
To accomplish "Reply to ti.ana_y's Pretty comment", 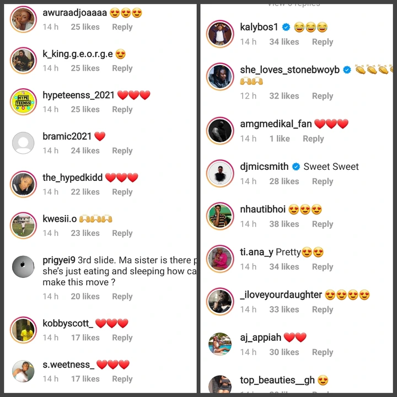I will [x=323, y=267].
